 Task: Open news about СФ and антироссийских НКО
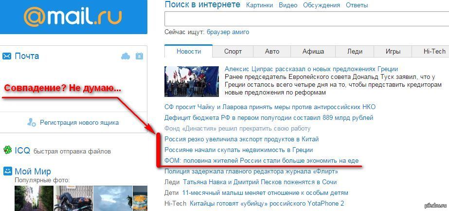[x=270, y=107]
